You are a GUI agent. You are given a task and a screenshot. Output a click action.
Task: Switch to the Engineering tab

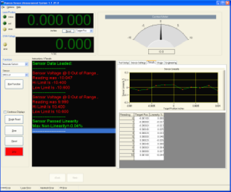tap(171, 63)
